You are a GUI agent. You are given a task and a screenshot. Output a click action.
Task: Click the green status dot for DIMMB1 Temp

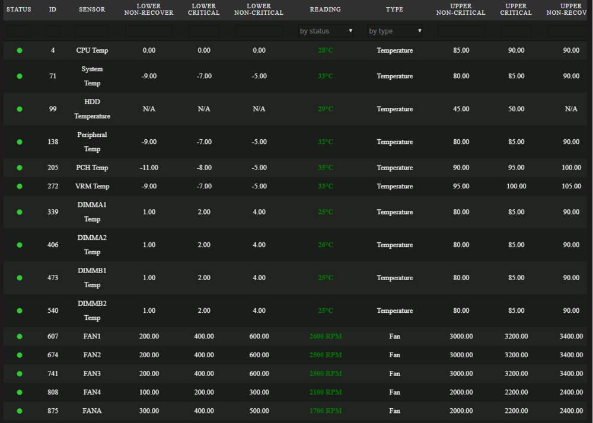tap(20, 278)
